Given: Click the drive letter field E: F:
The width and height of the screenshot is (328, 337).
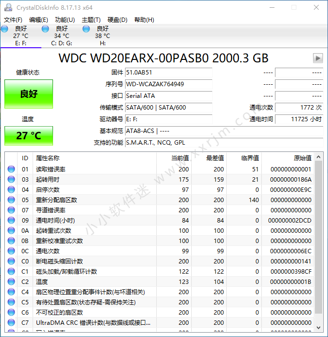Looking at the screenshot, I should coord(169,119).
